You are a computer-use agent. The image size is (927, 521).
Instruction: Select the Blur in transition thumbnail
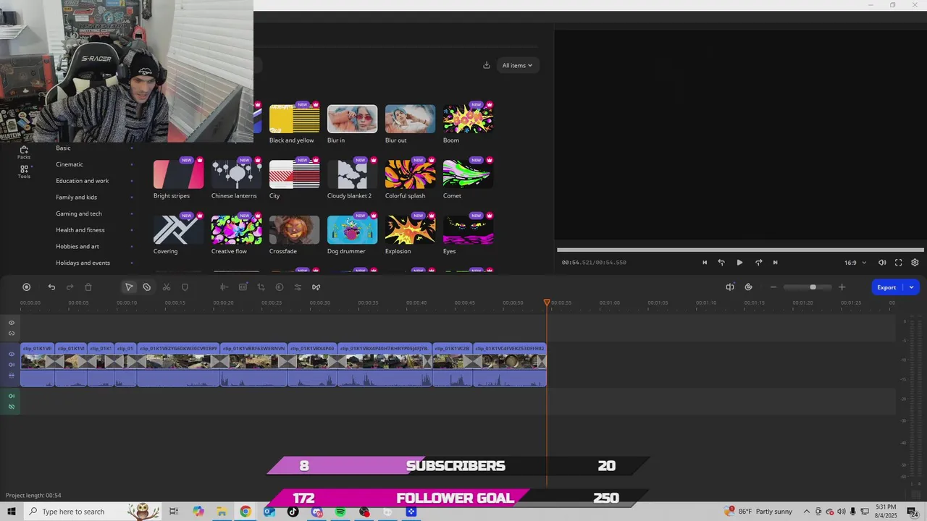click(x=352, y=119)
